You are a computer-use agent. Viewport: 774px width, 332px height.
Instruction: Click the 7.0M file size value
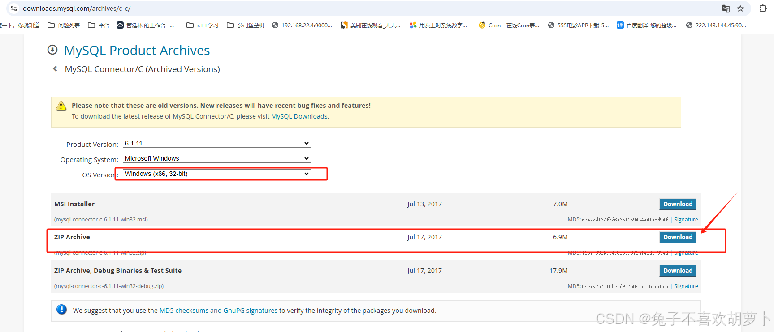pos(560,204)
